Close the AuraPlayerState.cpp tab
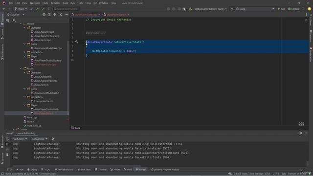 pos(99,15)
